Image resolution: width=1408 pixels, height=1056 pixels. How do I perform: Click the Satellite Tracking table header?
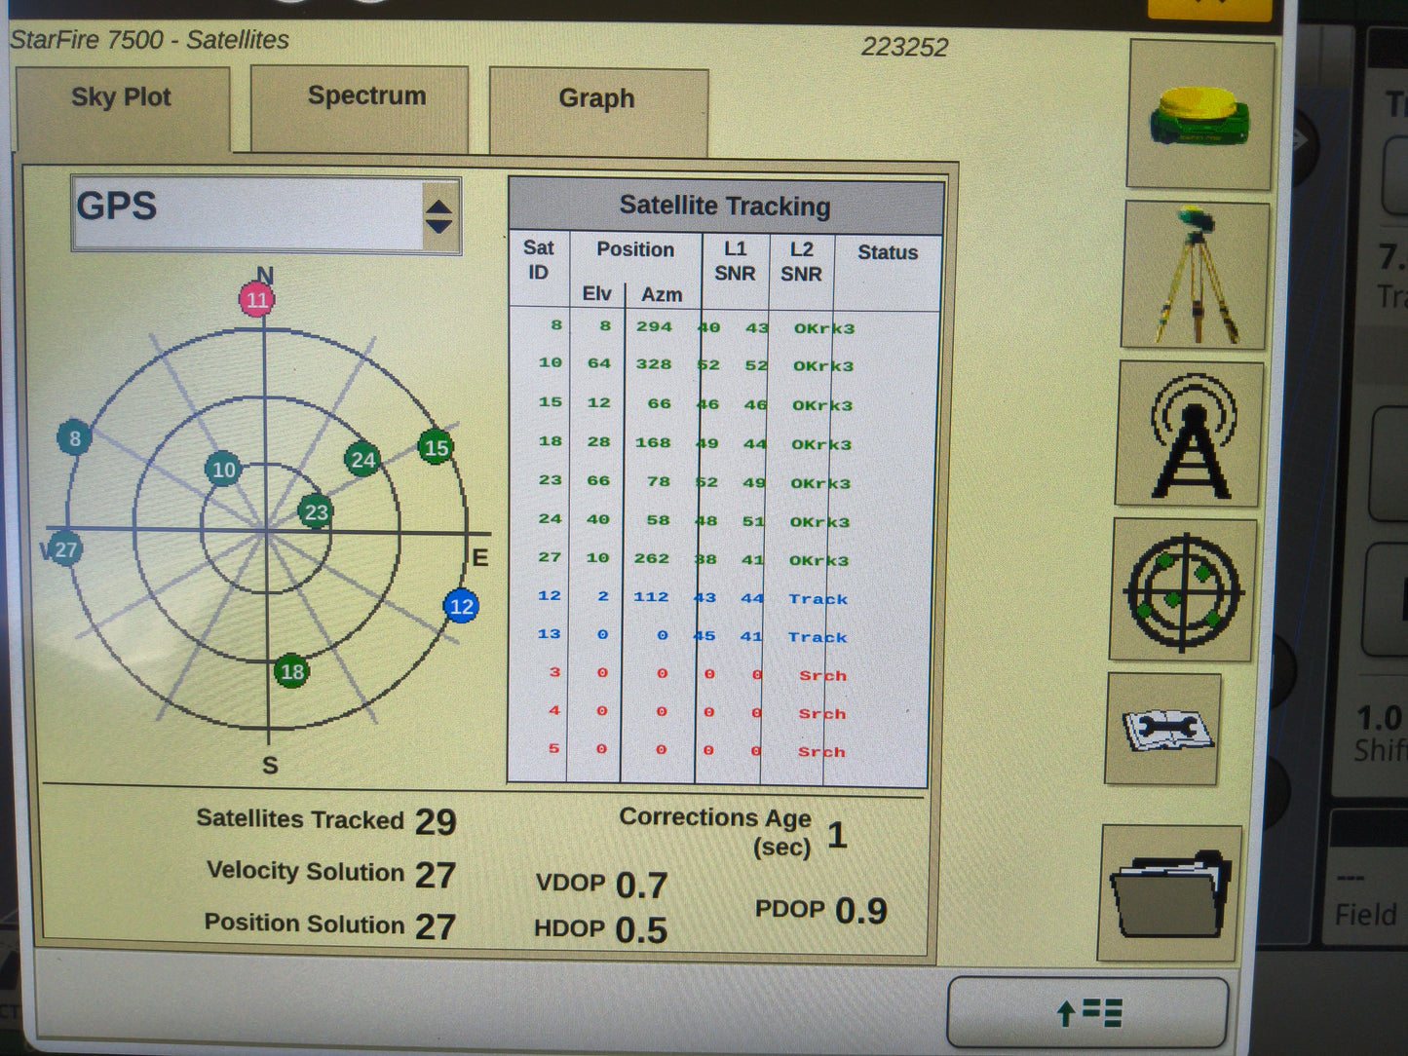[726, 207]
